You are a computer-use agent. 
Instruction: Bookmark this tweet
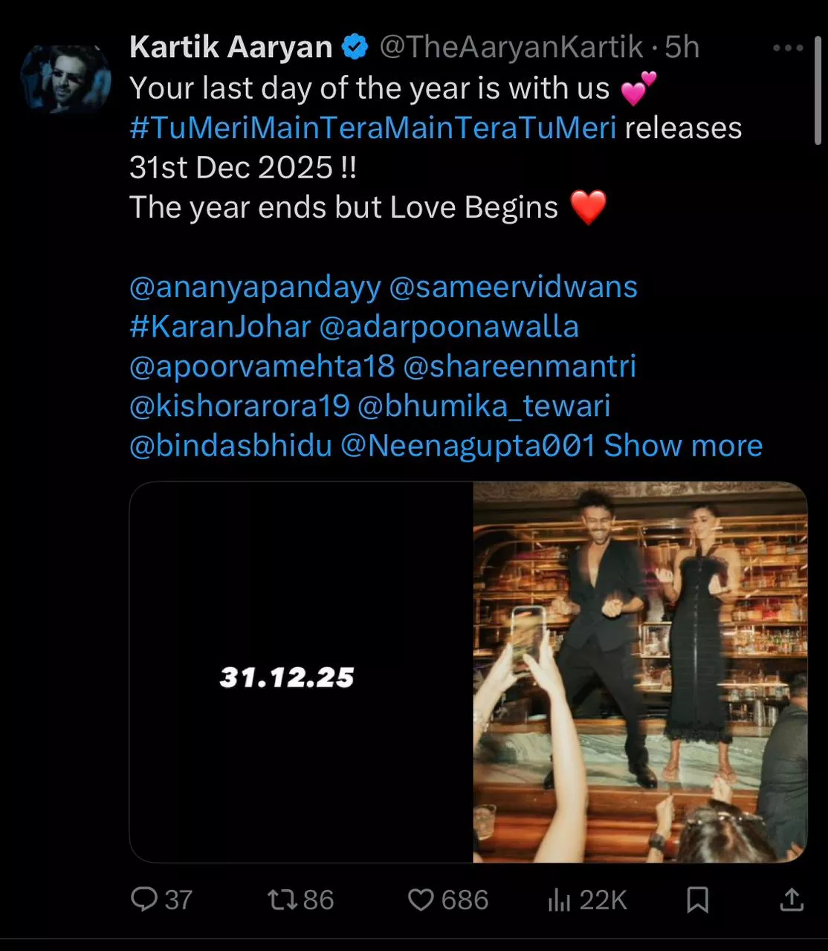pos(697,900)
